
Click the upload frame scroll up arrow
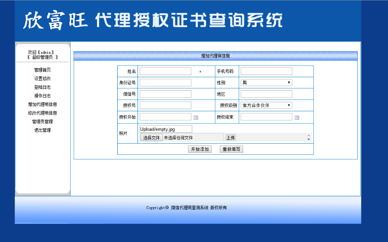pyautogui.click(x=309, y=135)
